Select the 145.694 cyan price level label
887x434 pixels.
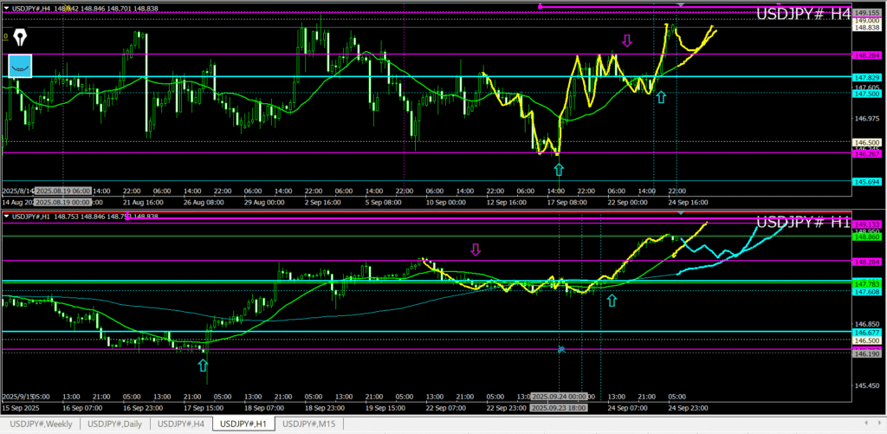point(868,181)
